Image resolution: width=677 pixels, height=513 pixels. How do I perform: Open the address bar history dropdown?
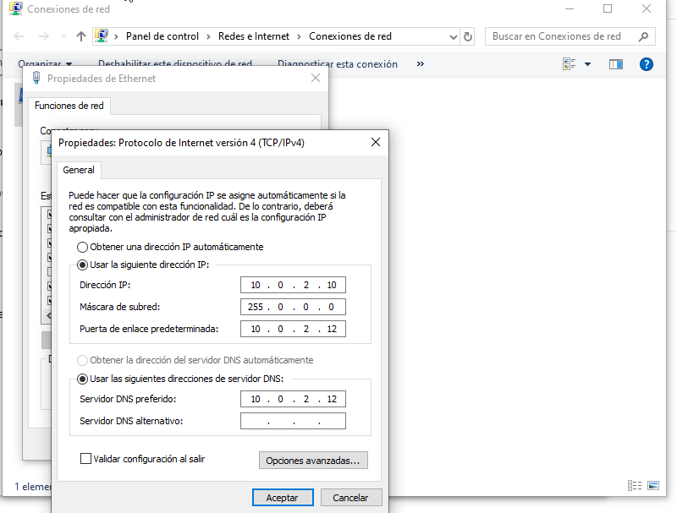(x=453, y=36)
